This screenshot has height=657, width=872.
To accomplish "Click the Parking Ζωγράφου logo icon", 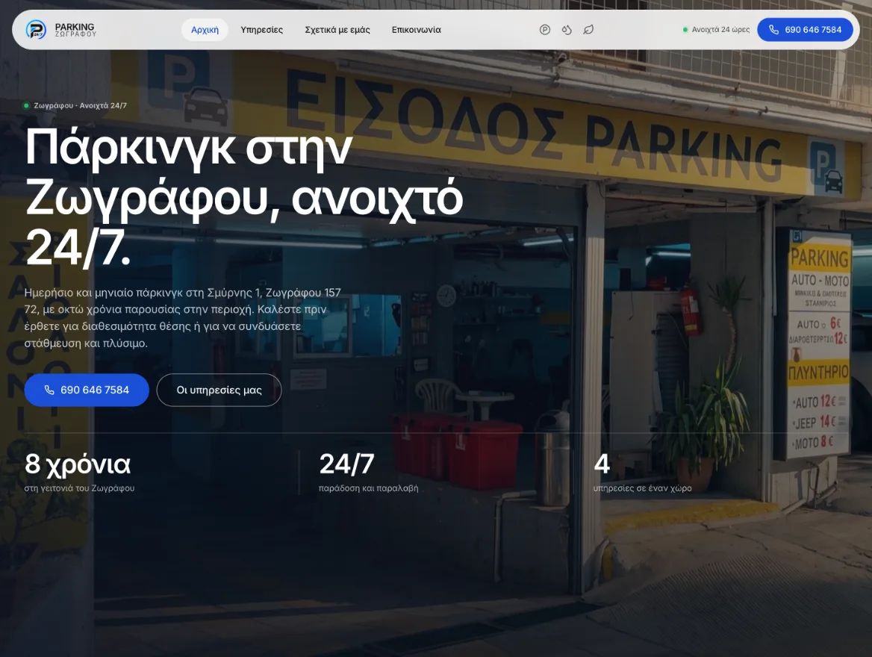I will (36, 29).
